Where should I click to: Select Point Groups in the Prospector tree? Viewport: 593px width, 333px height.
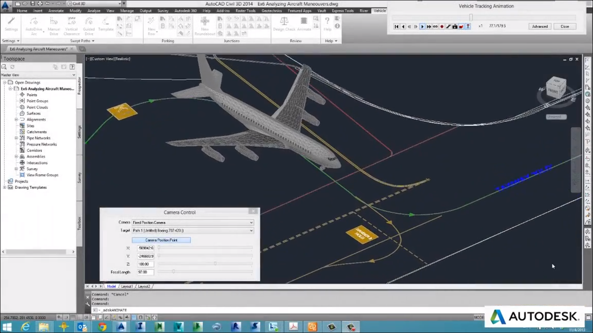(37, 101)
